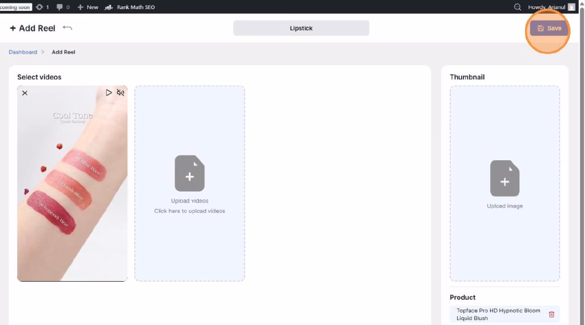Viewport: 585px width, 325px height.
Task: Edit the Lipstick reel title field
Action: [x=301, y=28]
